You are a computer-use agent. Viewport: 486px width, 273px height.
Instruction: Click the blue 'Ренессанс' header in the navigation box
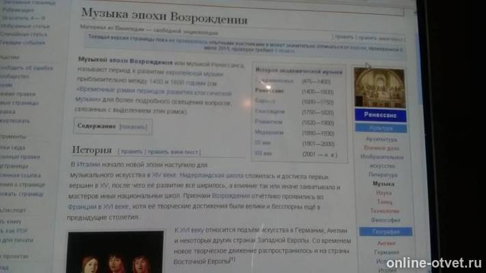(380, 115)
